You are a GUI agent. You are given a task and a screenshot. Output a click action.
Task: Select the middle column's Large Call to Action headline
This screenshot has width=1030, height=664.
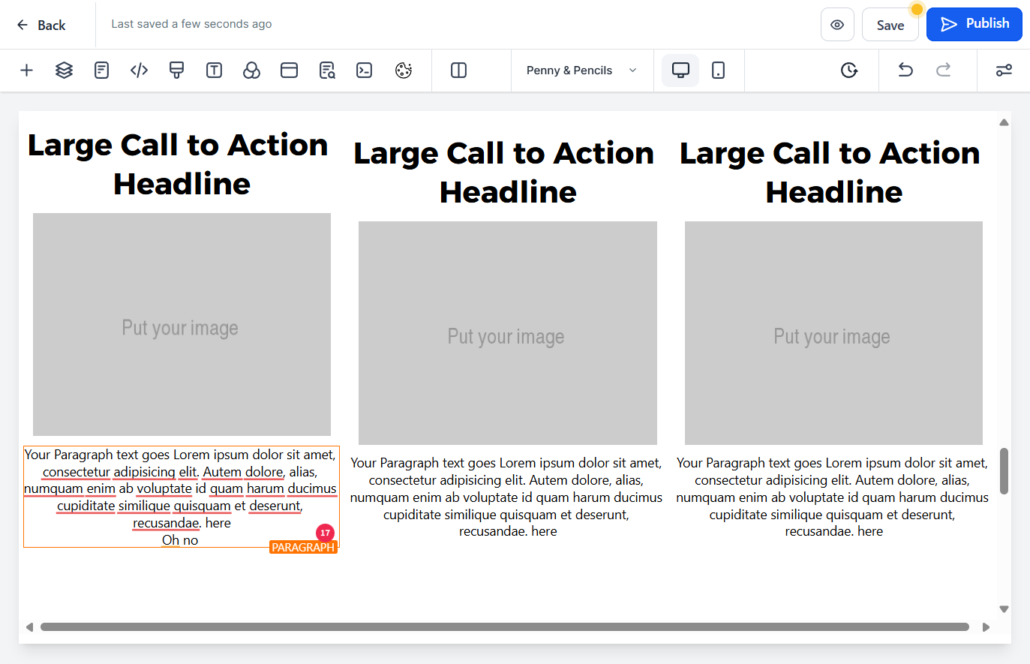coord(504,173)
